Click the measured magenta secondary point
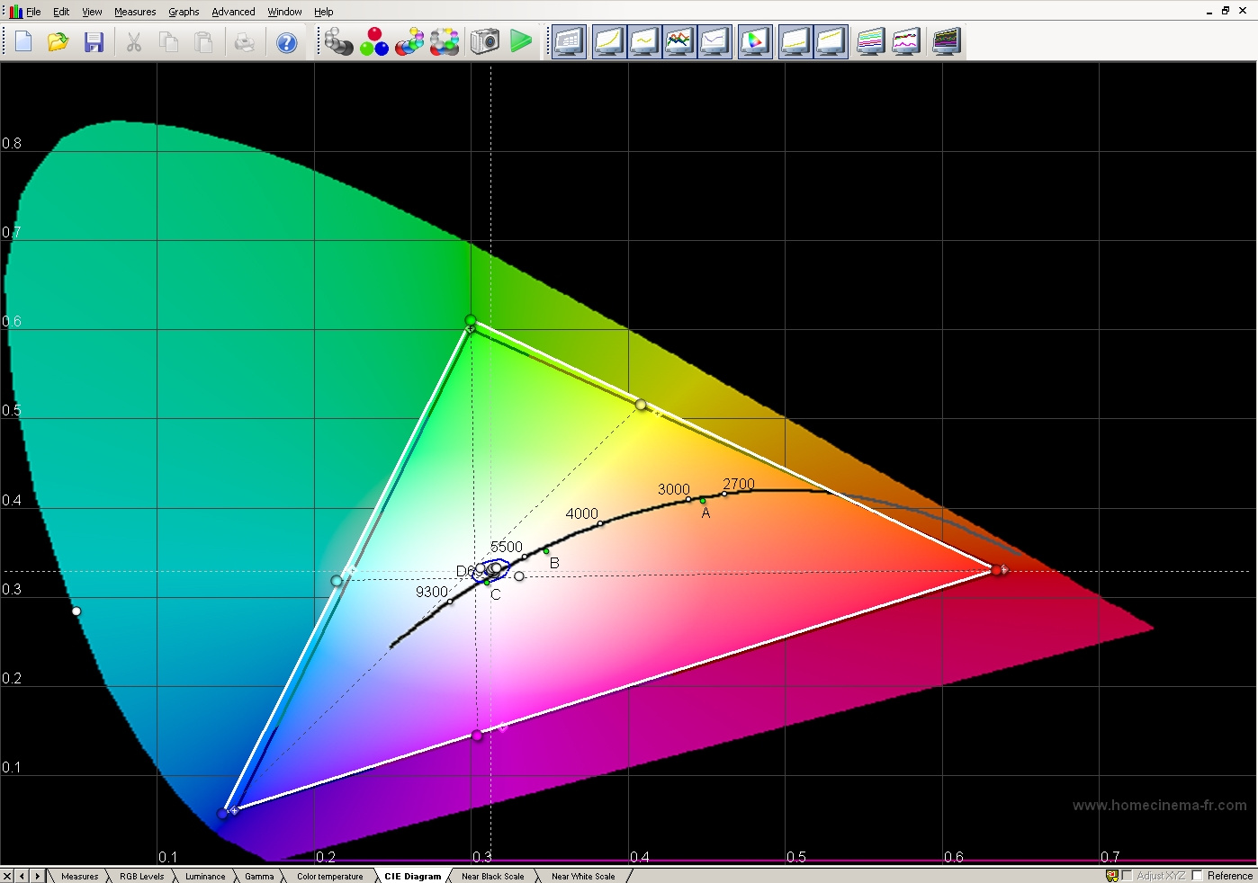 pyautogui.click(x=477, y=736)
